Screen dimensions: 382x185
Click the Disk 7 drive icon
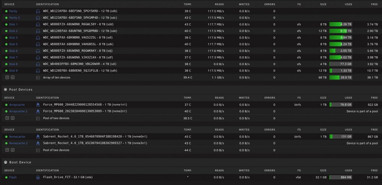coord(38,57)
